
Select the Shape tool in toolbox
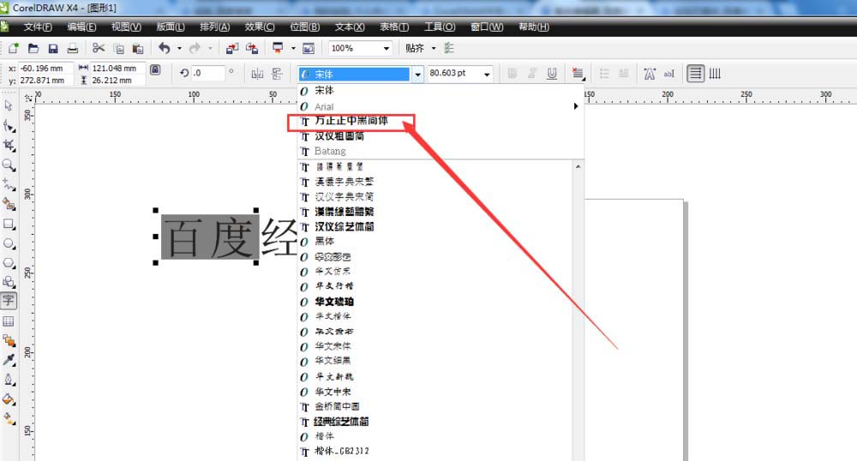9,126
